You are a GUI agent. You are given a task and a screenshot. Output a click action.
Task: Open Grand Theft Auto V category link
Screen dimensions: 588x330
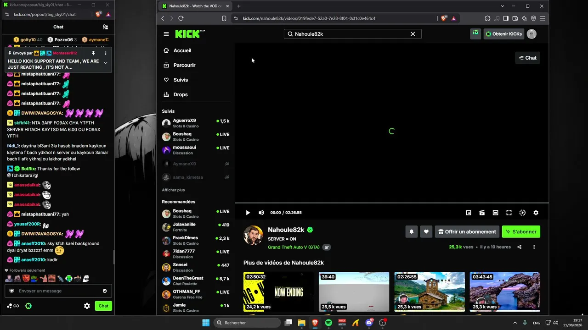pos(294,247)
